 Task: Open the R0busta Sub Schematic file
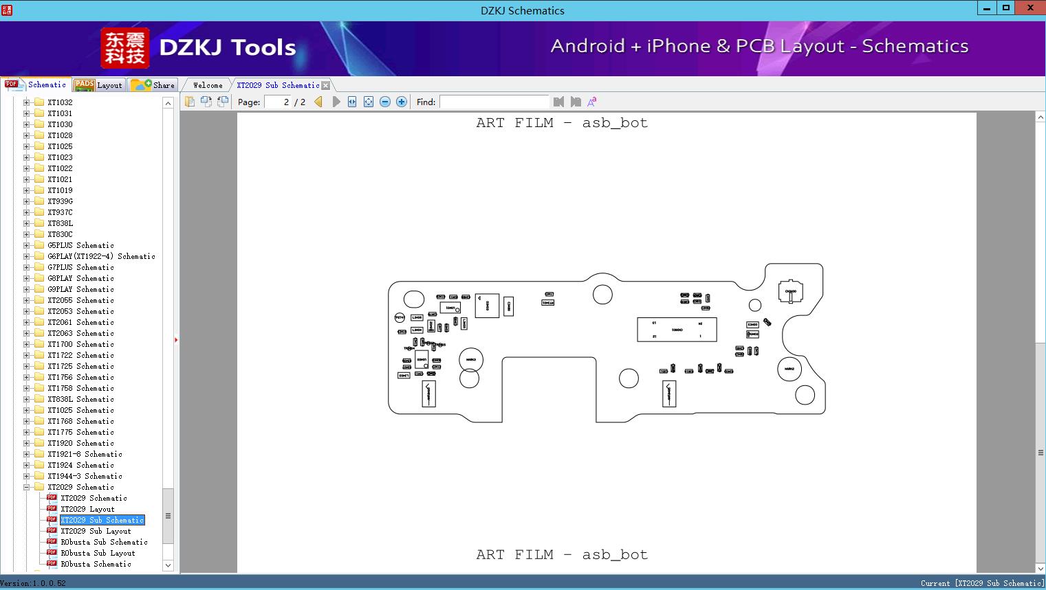pos(104,542)
